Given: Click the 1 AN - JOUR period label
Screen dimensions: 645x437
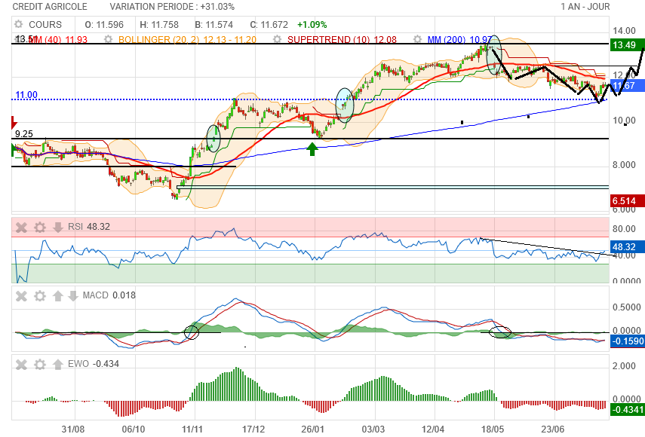Looking at the screenshot, I should [x=585, y=7].
